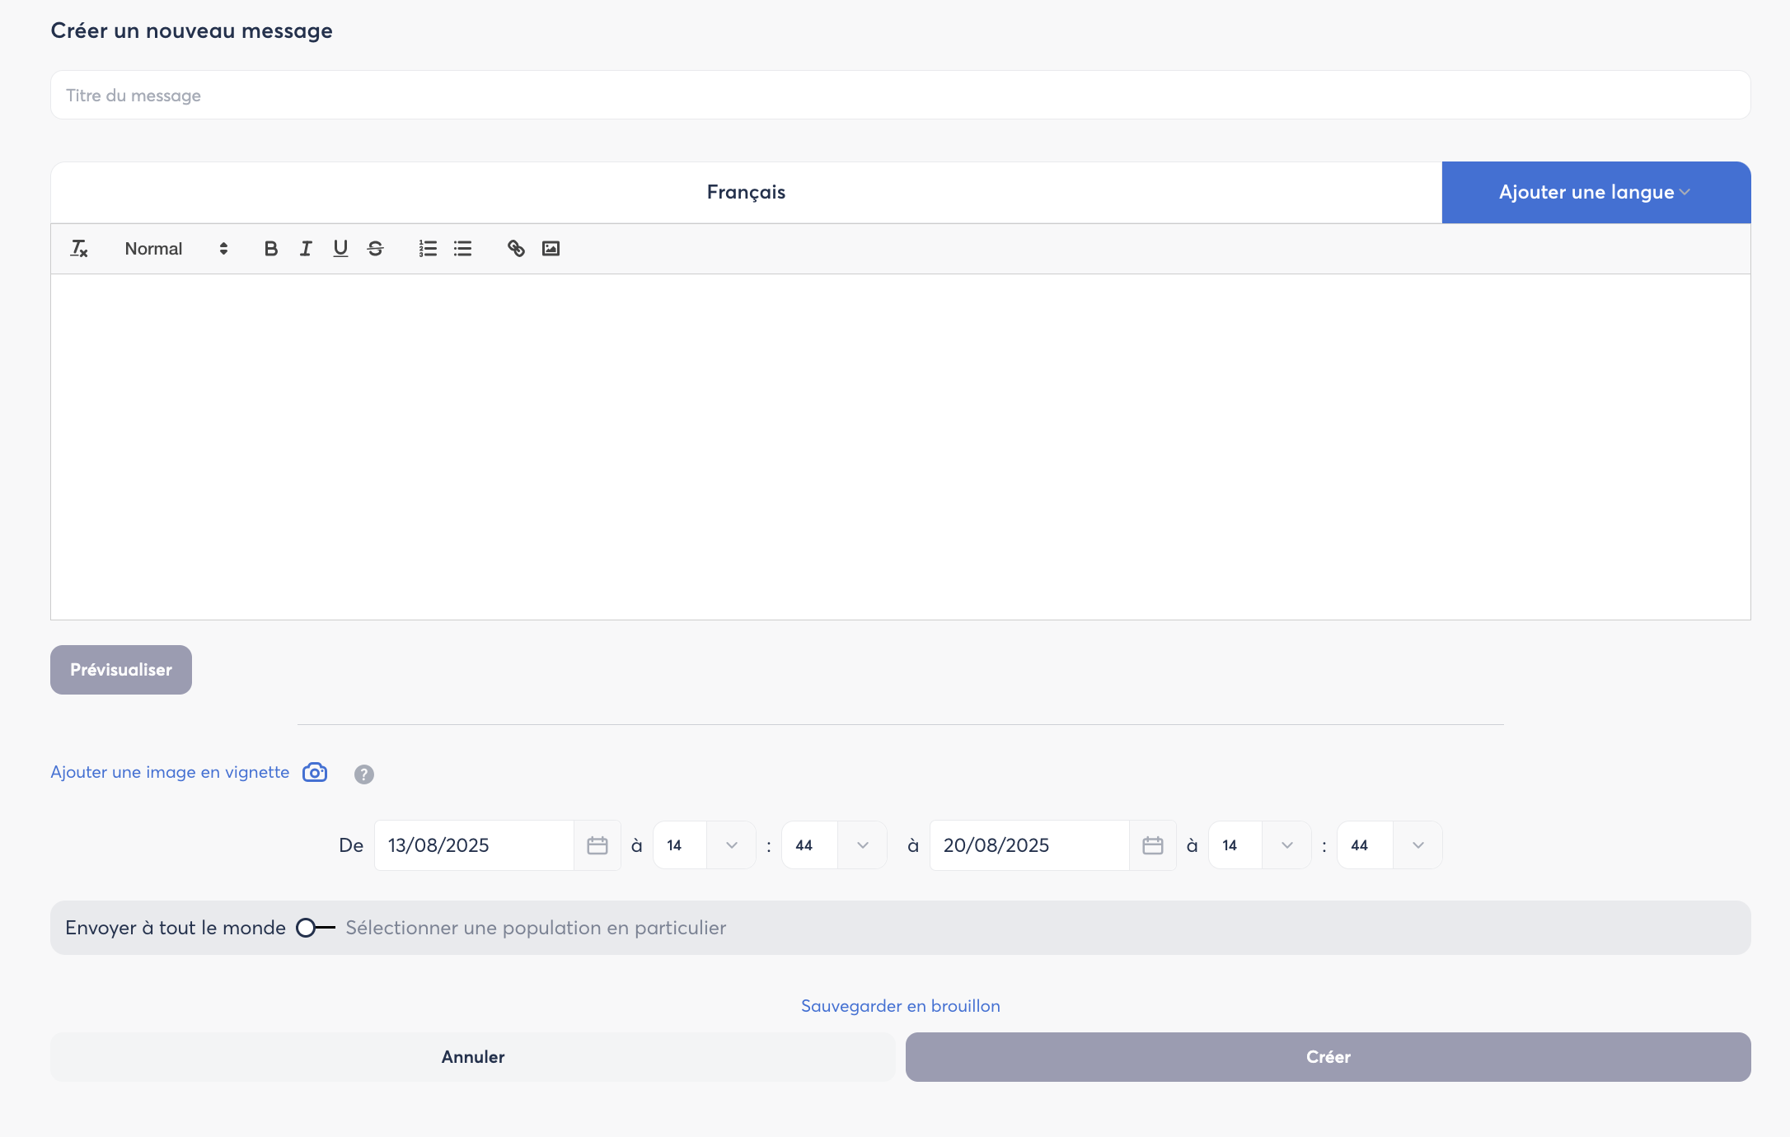Insert an image into the editor
The width and height of the screenshot is (1790, 1137).
[x=551, y=248]
